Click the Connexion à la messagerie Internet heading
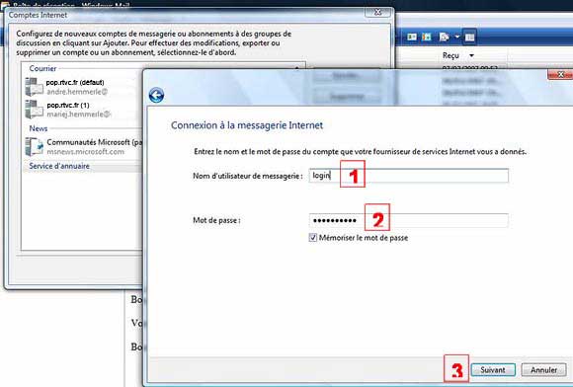The height and width of the screenshot is (387, 573). 247,125
